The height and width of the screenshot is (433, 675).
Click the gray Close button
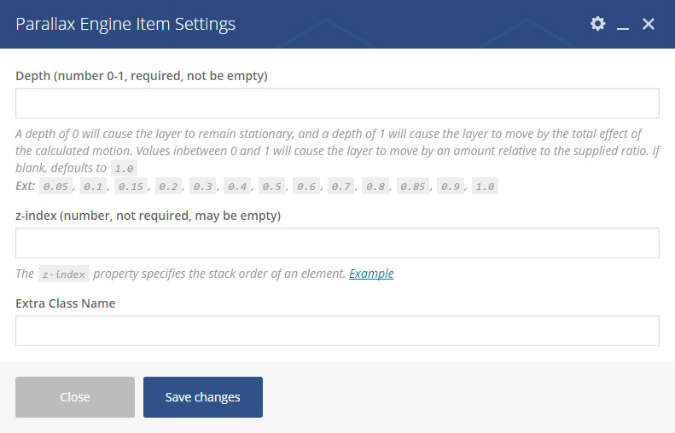(75, 397)
